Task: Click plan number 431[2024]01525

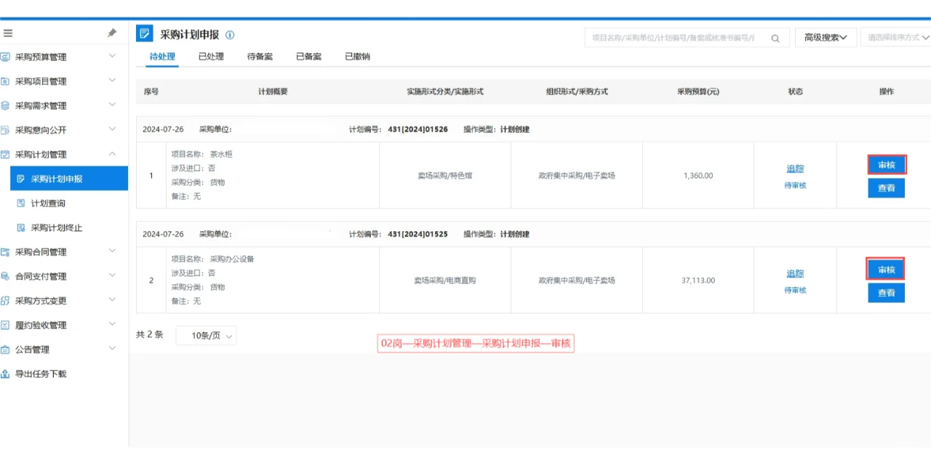Action: 417,234
